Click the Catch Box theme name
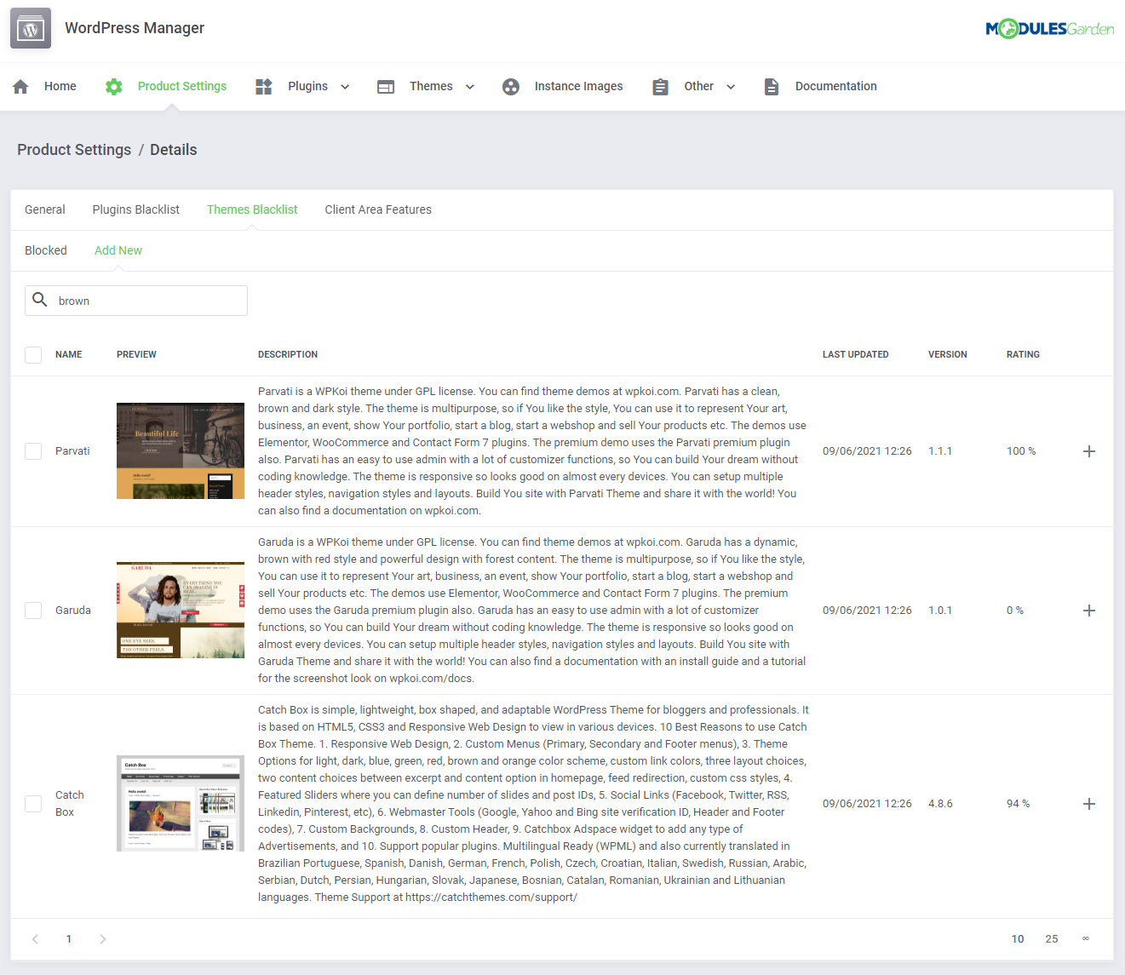 (70, 804)
